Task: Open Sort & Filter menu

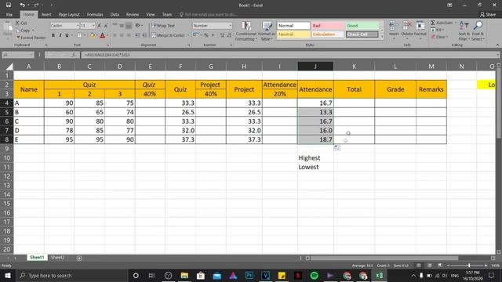Action: [464, 31]
